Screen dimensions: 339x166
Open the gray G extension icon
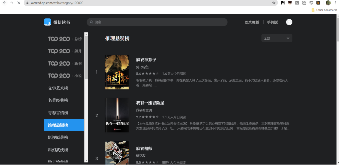pyautogui.click(x=297, y=3)
